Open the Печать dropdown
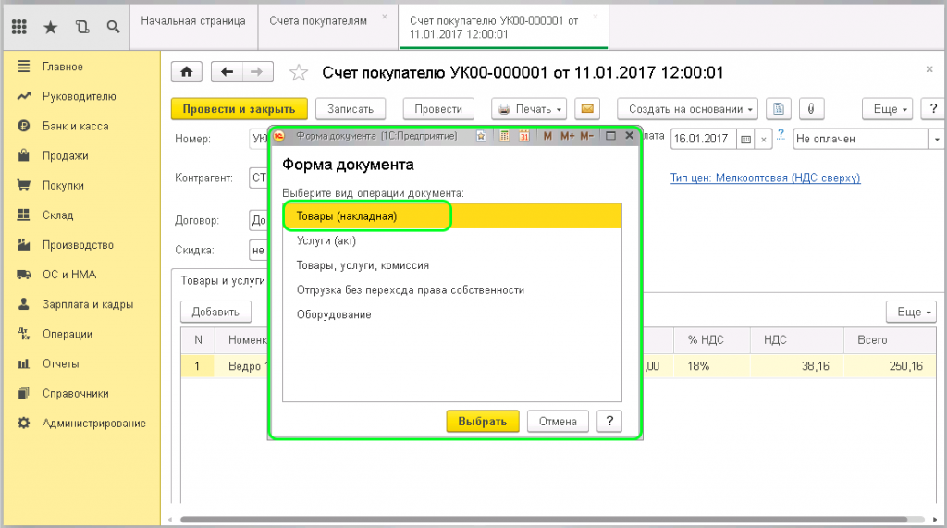 (531, 109)
